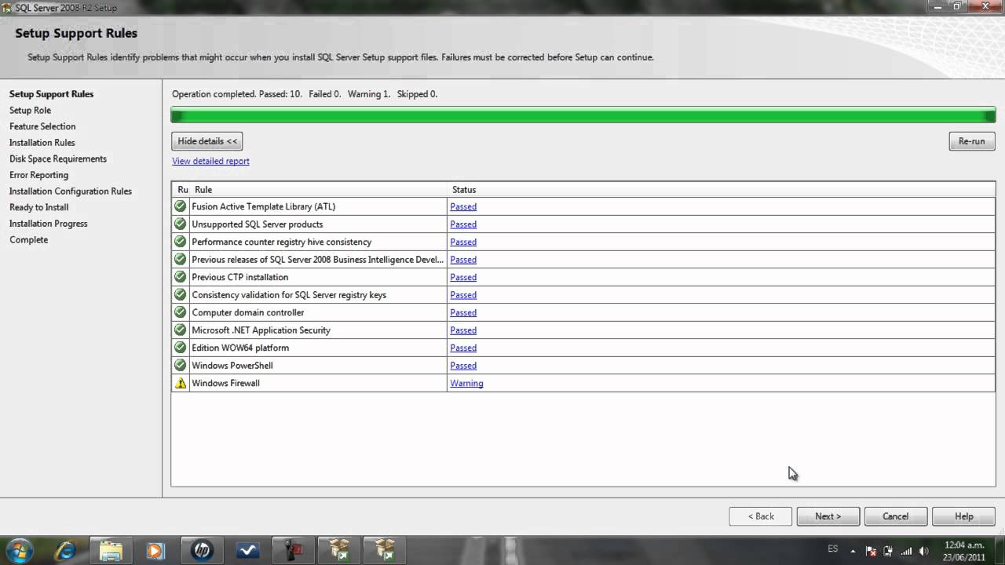Select the Setup Role step in sidebar
This screenshot has height=565, width=1005.
pos(30,111)
